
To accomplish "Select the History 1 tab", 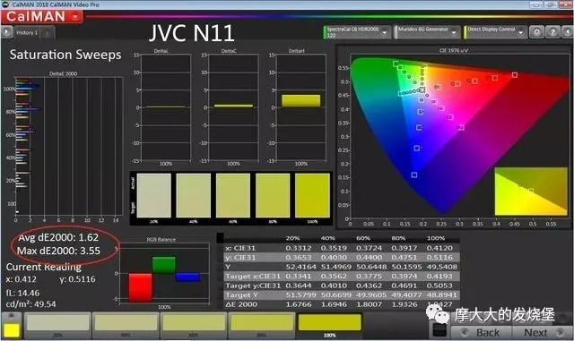I will point(27,32).
